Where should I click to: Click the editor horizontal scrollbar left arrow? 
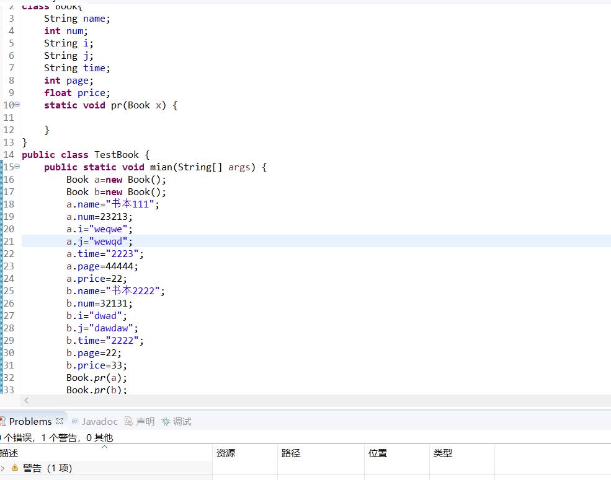[x=27, y=400]
